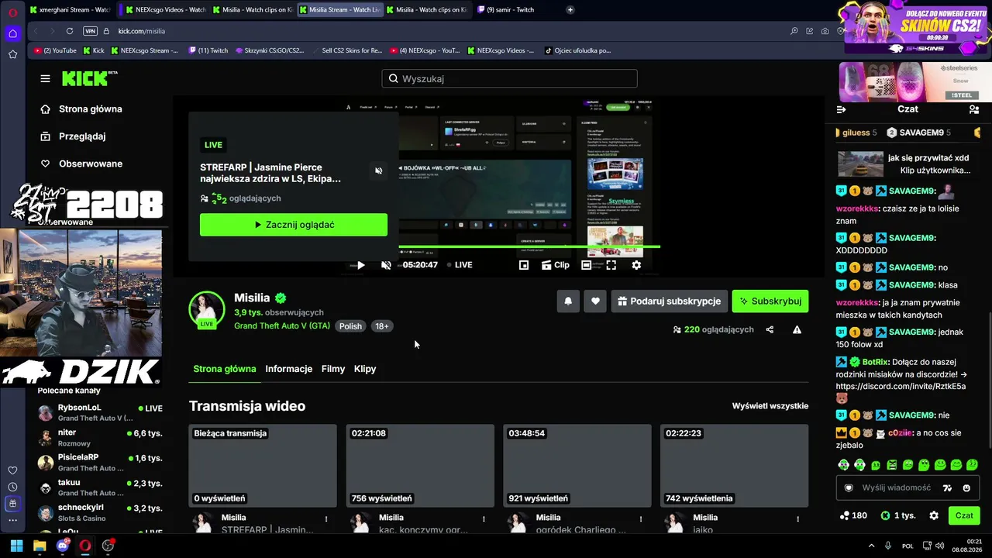Click the green Subskrybuj button

770,301
